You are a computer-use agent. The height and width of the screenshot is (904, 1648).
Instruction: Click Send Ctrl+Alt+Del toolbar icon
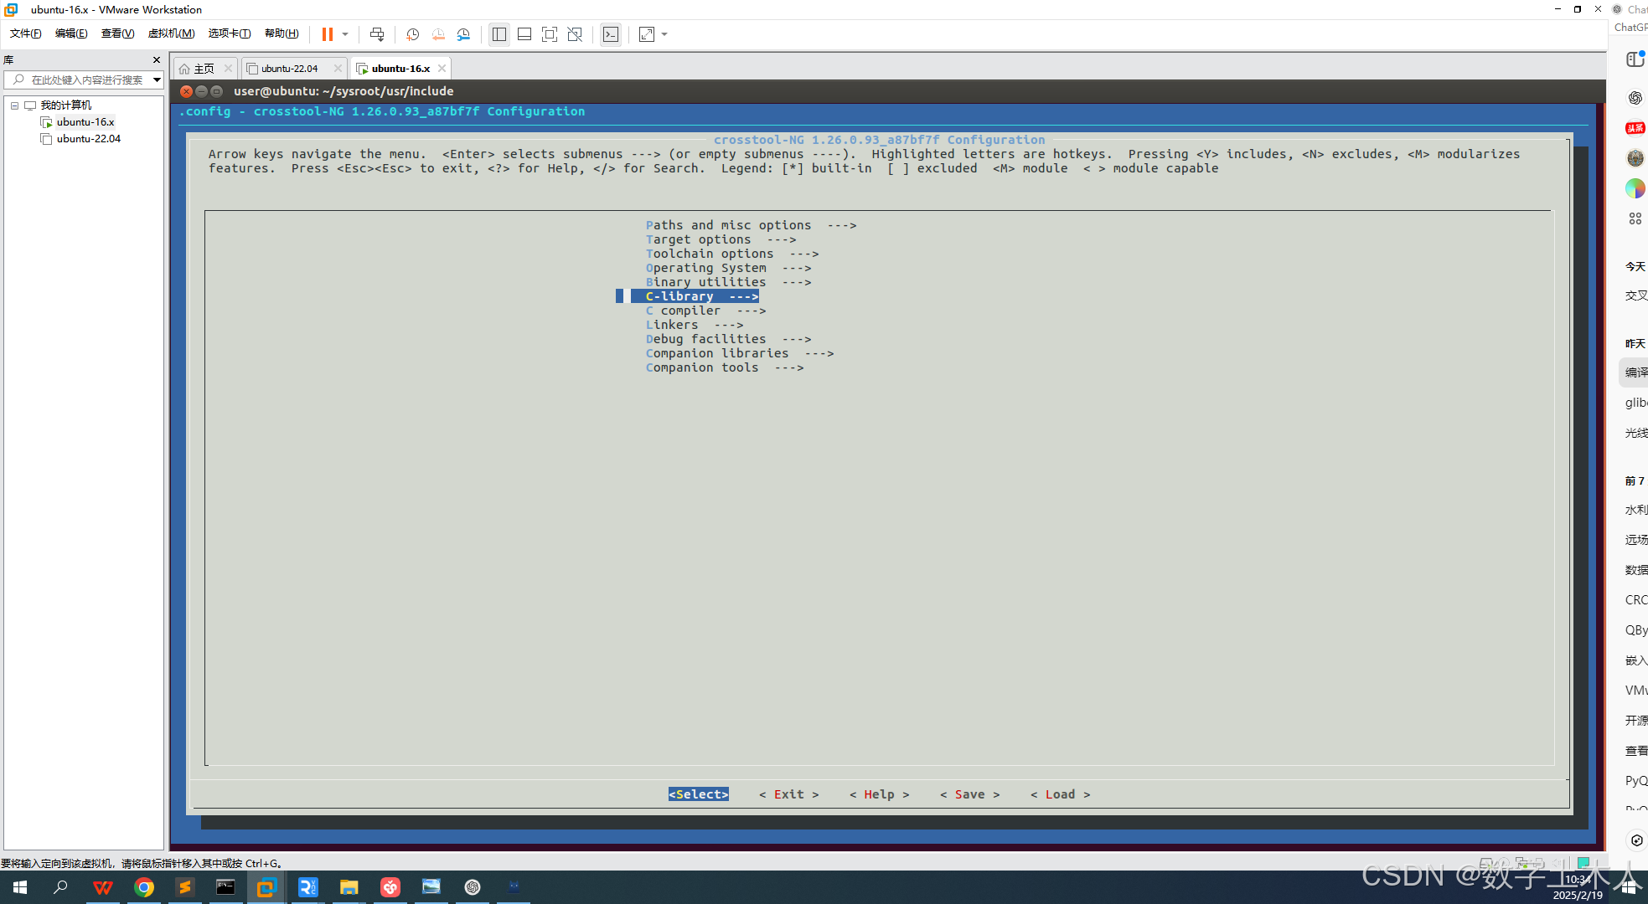(x=377, y=34)
